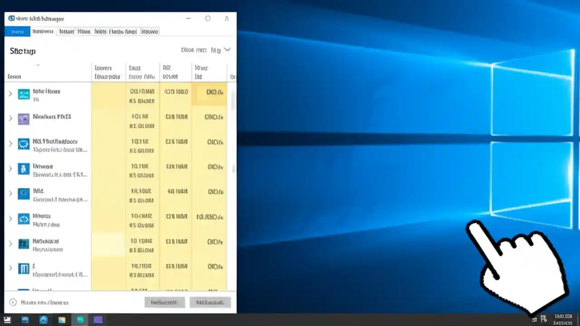Click the Edge-style 'e' icon in the last row
This screenshot has width=580, height=326.
pos(24,268)
